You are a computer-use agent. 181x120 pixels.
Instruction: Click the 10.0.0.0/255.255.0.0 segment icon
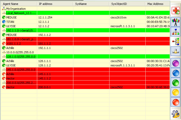point(4,52)
